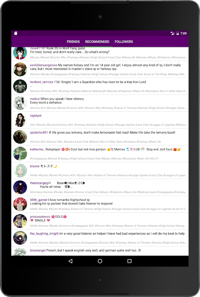The width and height of the screenshot is (200, 297).
Task: Open thatstrangegirl username link
Action: click(x=40, y=183)
